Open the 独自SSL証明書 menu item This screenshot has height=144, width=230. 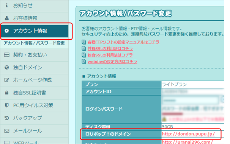[x=34, y=93]
